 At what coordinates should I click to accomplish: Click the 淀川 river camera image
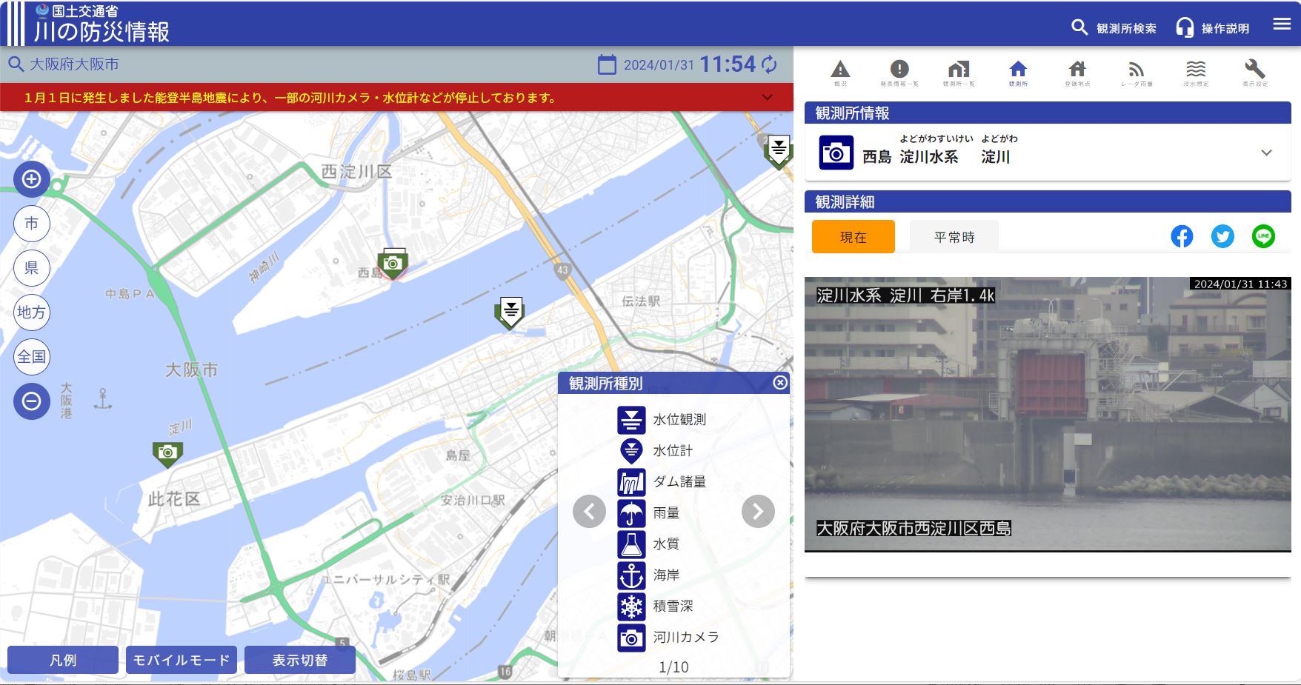click(1048, 415)
